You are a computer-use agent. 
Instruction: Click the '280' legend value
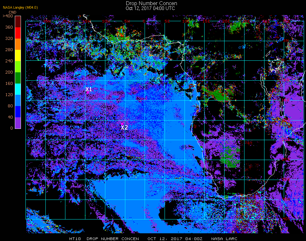point(9,50)
